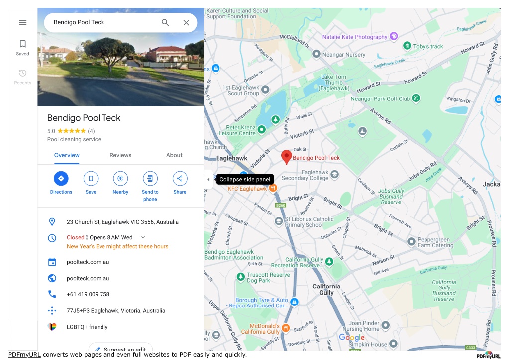Open the poolteck.com.au website link
This screenshot has height=359, width=509.
(88, 278)
